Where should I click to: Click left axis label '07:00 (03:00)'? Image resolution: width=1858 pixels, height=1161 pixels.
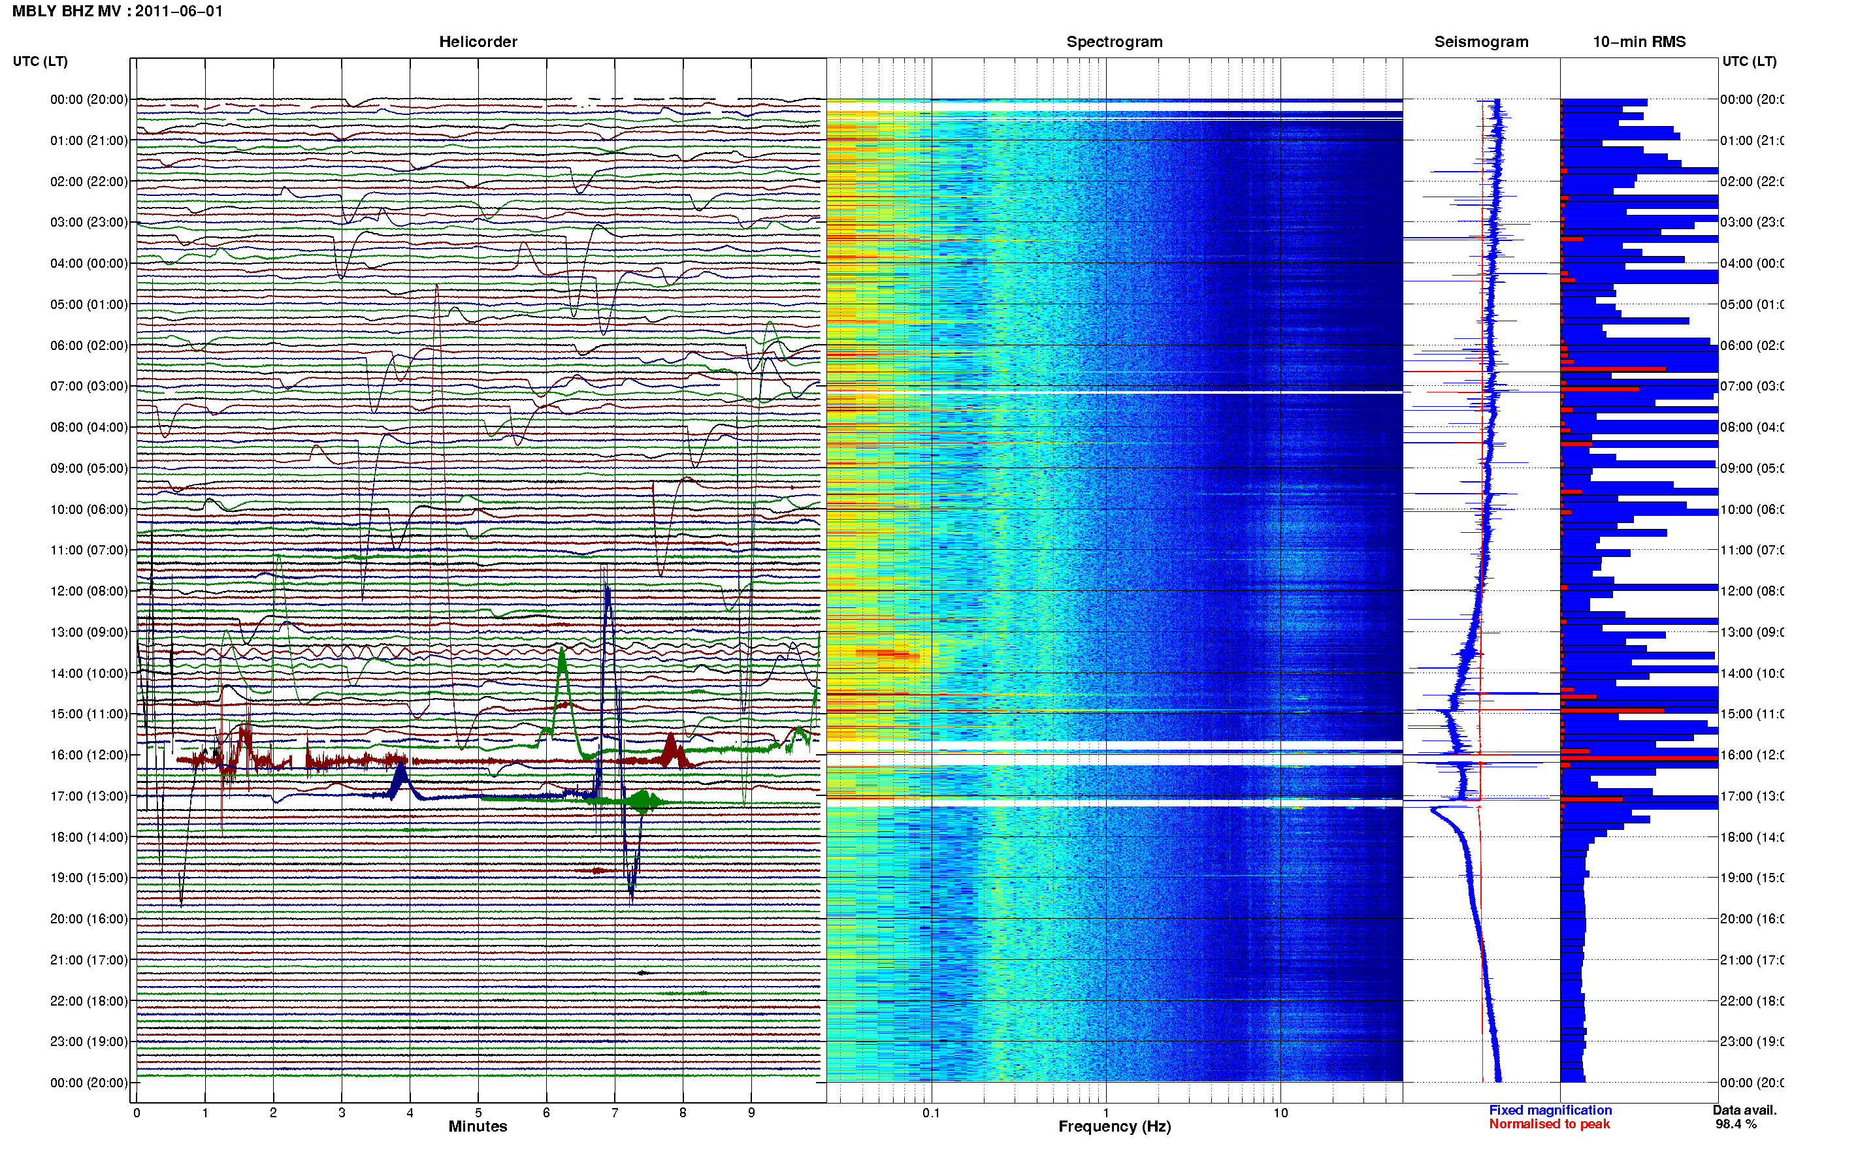click(89, 385)
